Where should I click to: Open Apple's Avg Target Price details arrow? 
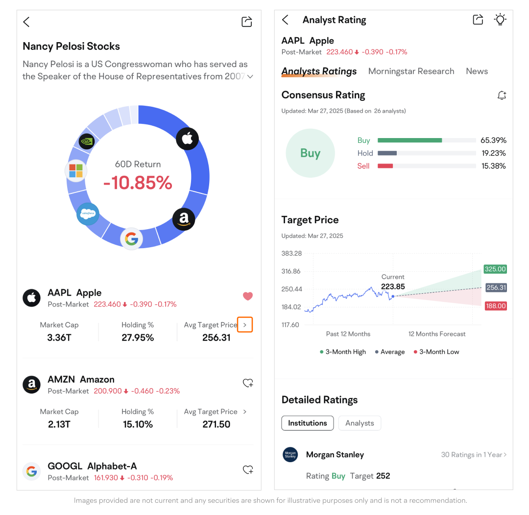point(245,325)
